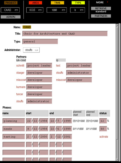This screenshot has height=163, width=121.
Task: Click the ADMIN button
Action: (x=11, y=17)
